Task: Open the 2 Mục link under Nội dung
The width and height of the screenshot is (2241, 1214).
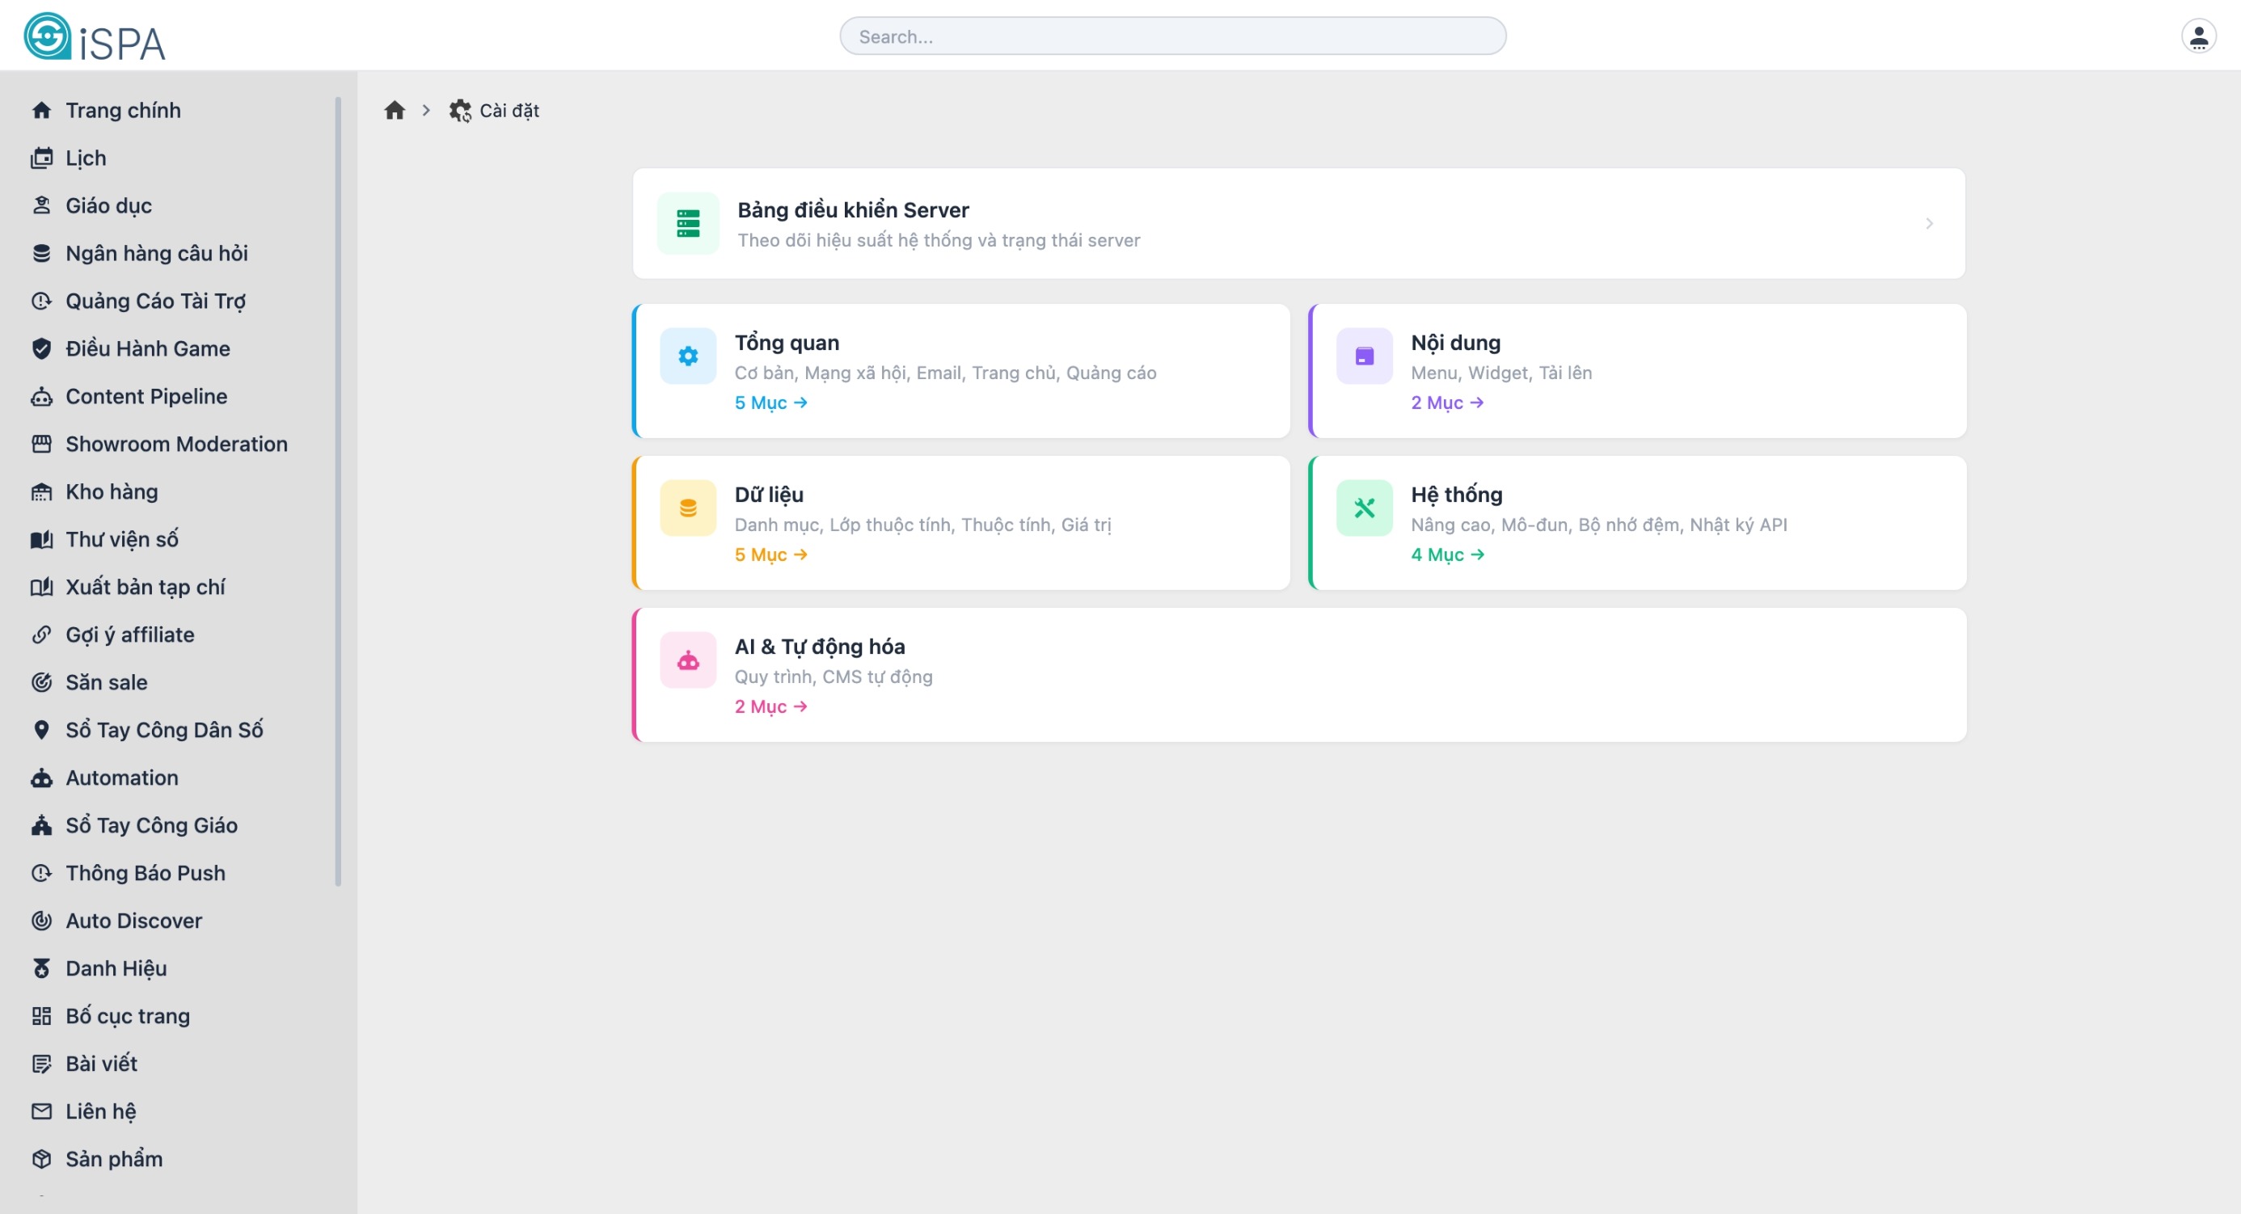Action: click(x=1448, y=403)
